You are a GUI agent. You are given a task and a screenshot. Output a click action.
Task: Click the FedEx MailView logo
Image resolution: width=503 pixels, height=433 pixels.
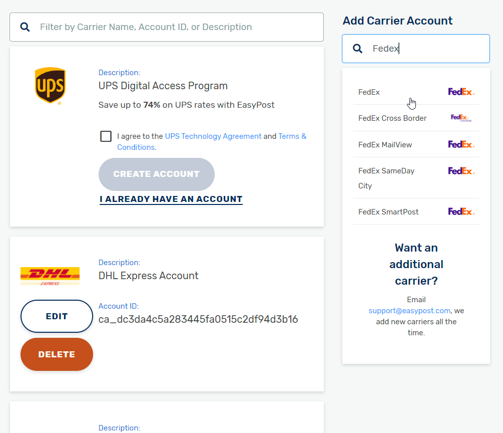point(461,144)
